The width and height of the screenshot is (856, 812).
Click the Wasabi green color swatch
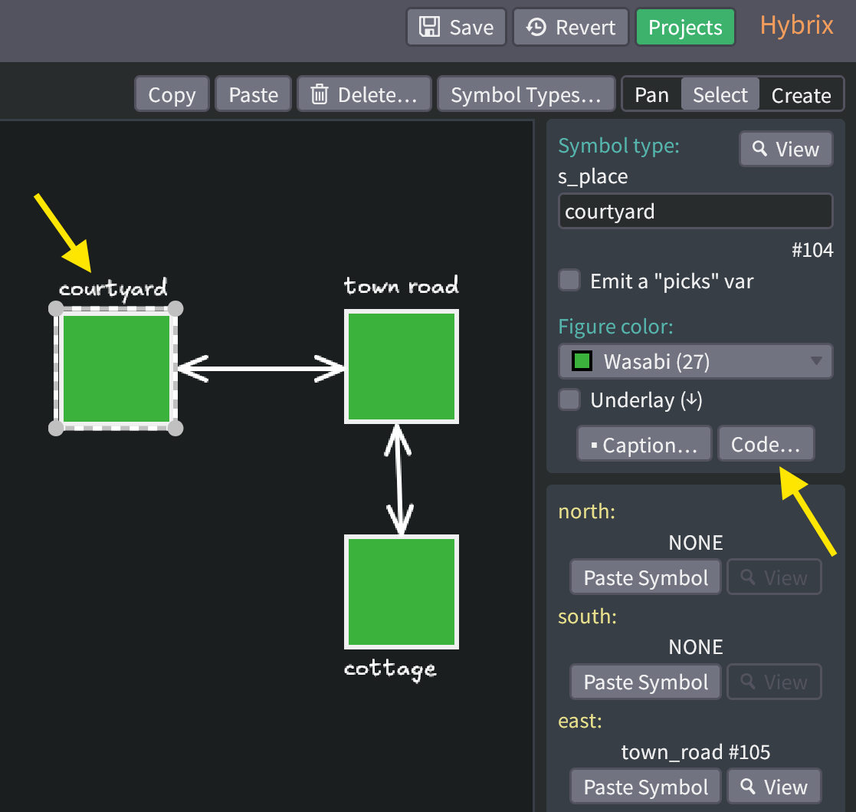(x=581, y=361)
